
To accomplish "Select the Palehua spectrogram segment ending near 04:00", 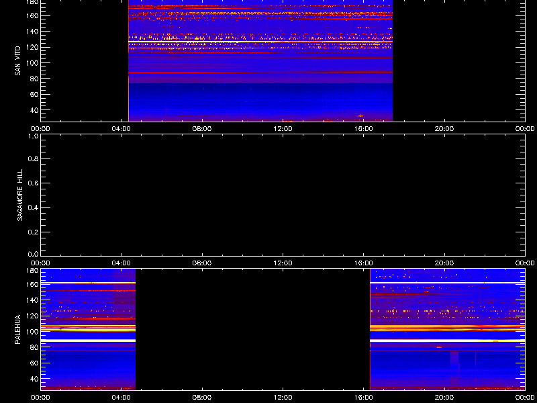I will 88,329.
